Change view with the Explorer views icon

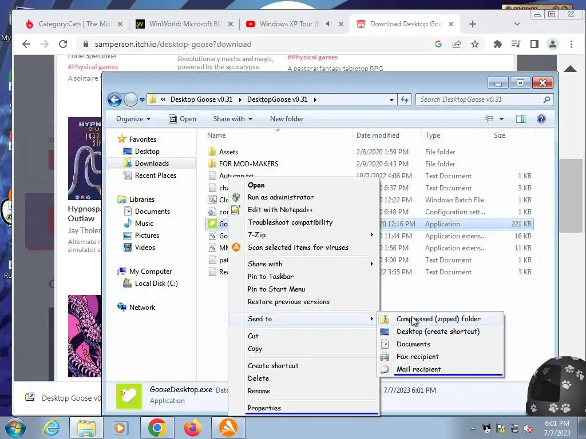489,119
